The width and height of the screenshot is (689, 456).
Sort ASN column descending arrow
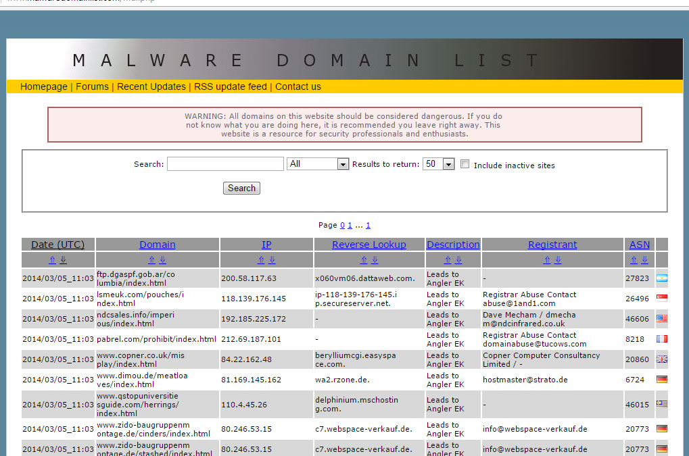pyautogui.click(x=644, y=260)
